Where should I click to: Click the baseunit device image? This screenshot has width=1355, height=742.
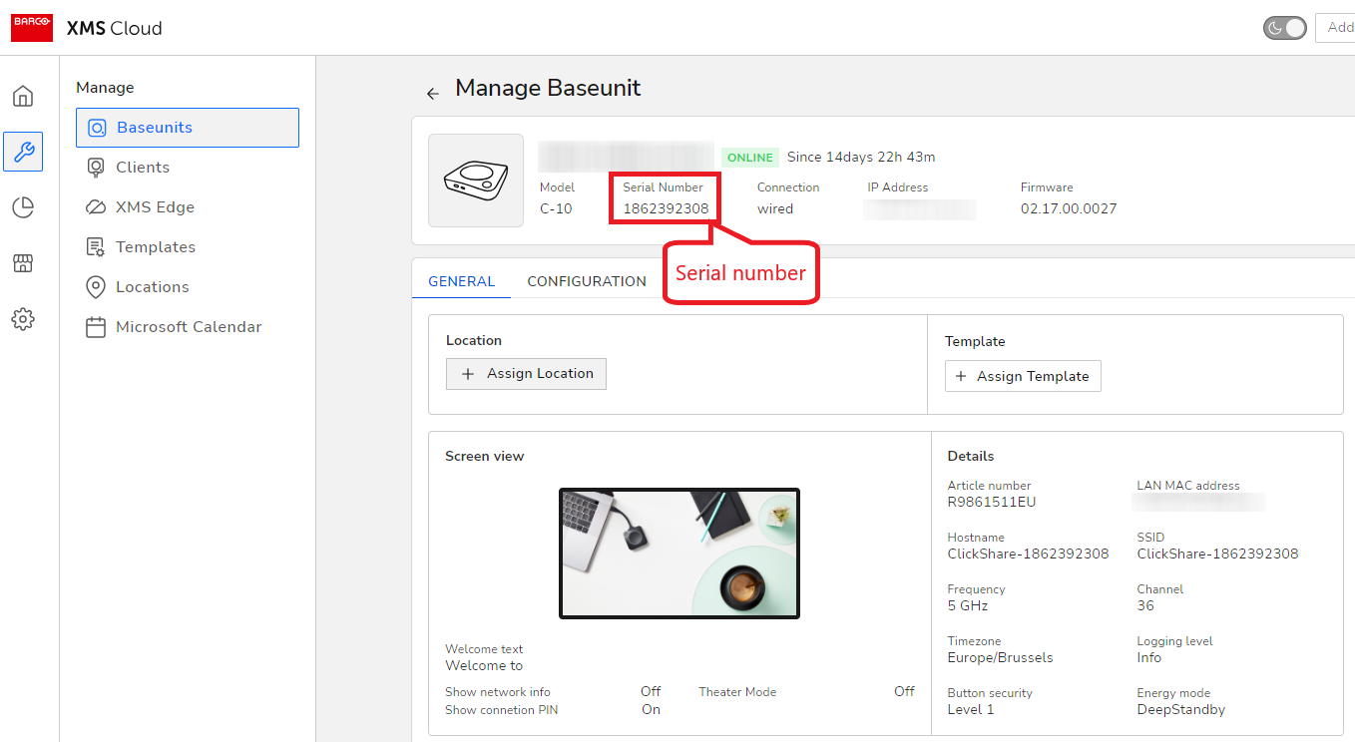click(x=476, y=181)
